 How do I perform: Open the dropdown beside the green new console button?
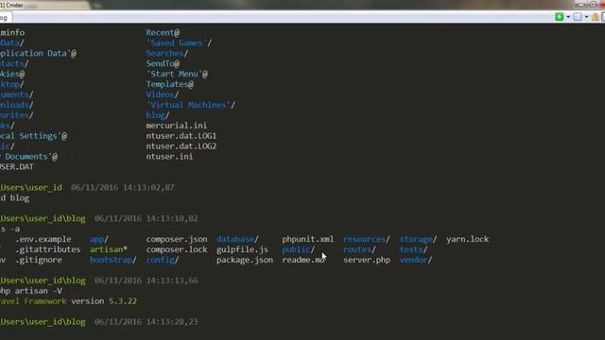tap(568, 17)
